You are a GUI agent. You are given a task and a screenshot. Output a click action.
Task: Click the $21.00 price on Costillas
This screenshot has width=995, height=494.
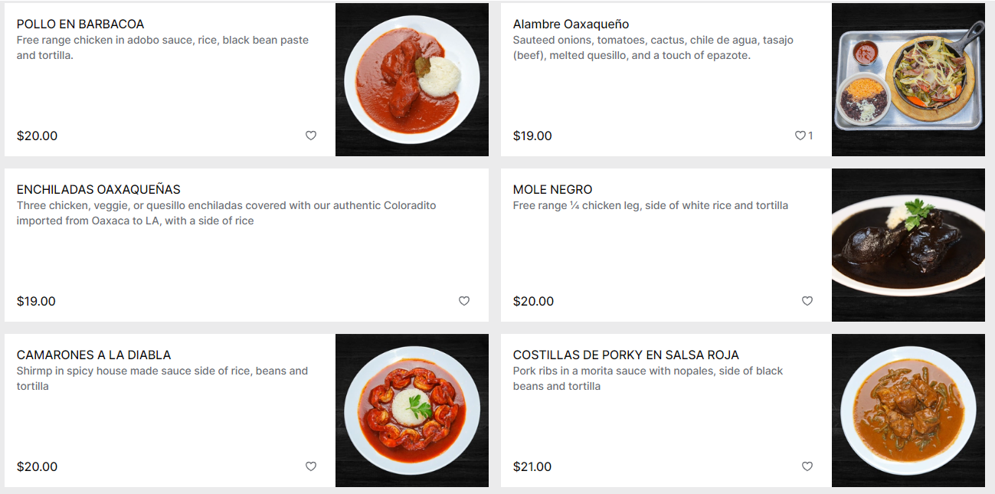(532, 466)
